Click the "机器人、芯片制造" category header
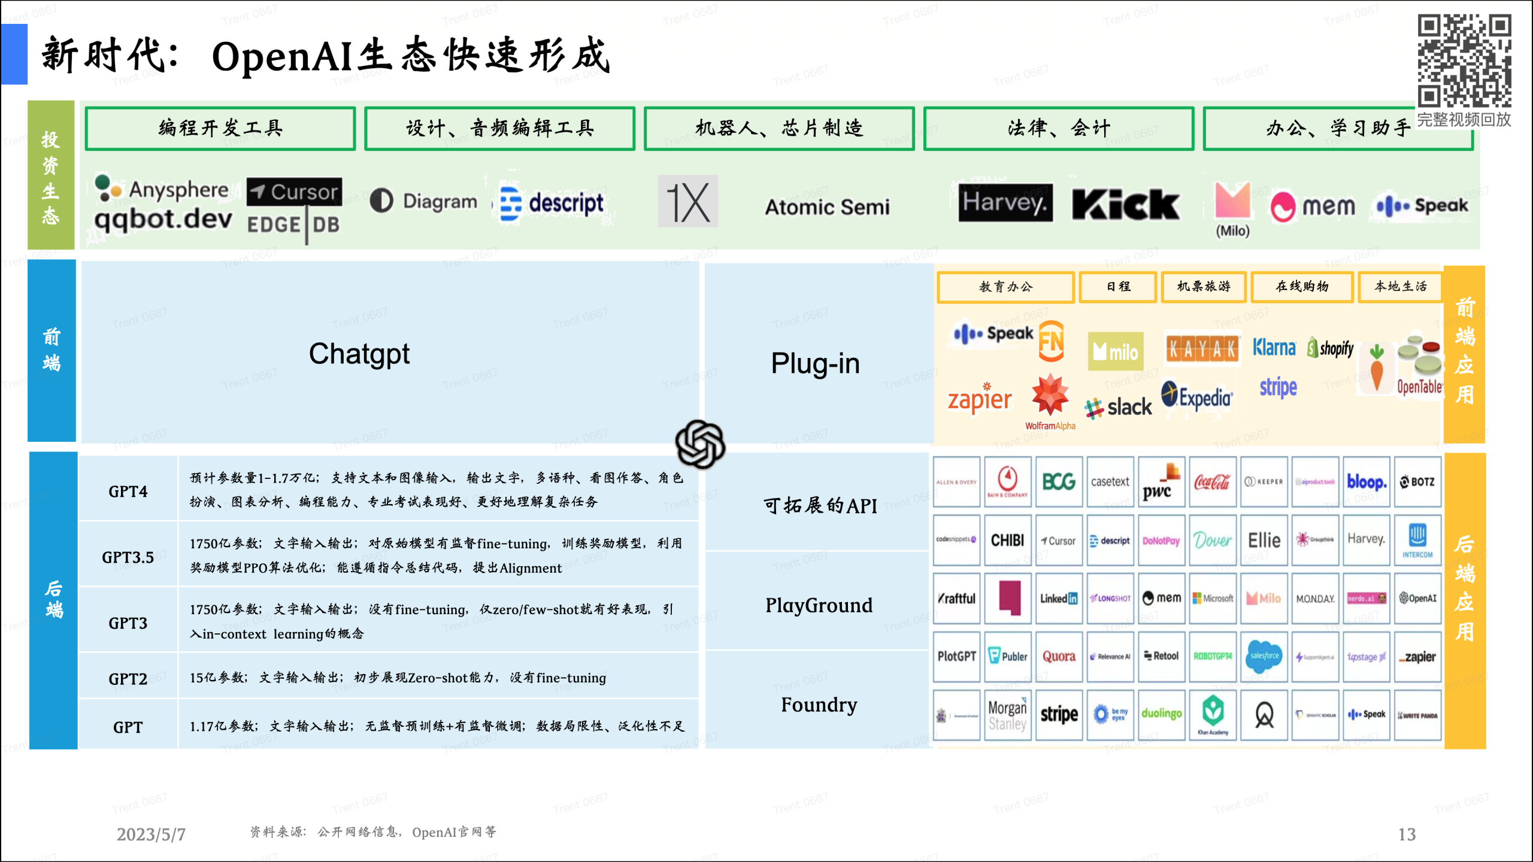1533x862 pixels. point(779,128)
